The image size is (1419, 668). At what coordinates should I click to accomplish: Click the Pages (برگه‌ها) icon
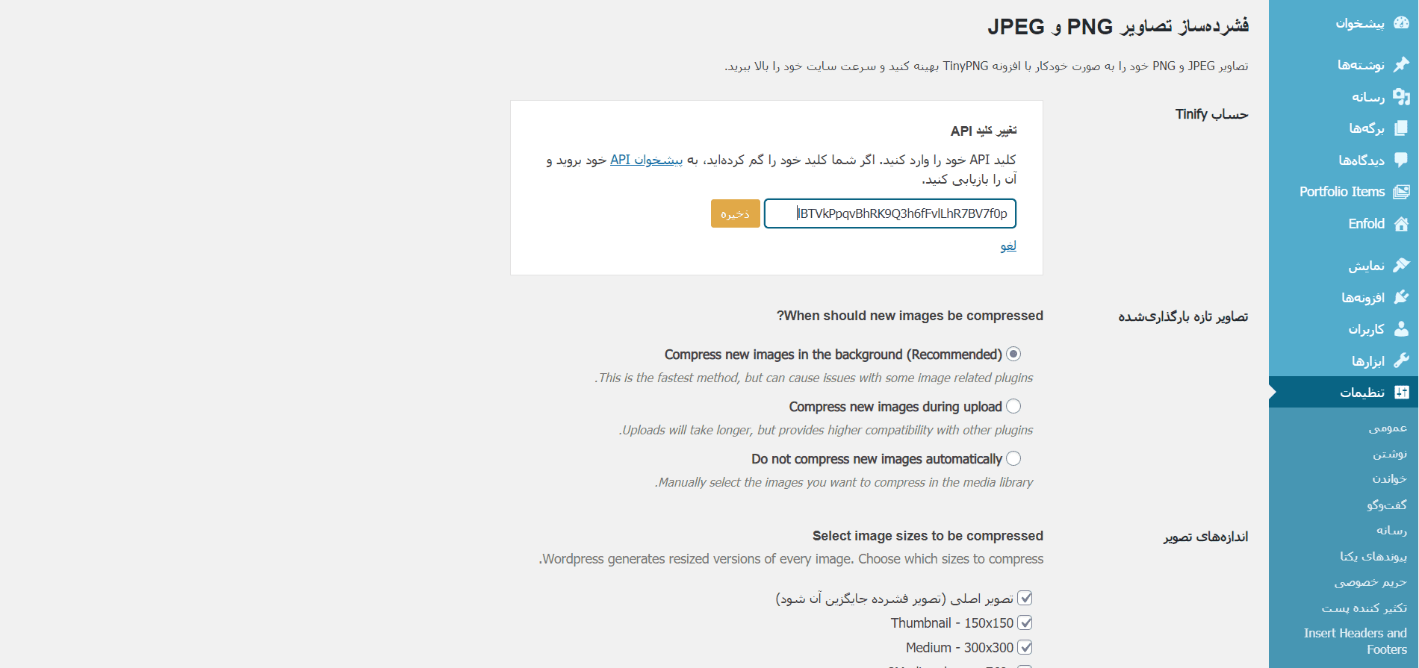click(1401, 128)
